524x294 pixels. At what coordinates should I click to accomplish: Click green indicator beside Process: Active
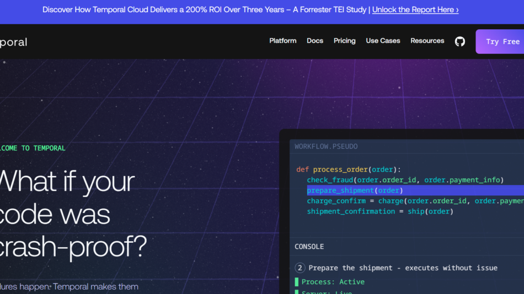(297, 282)
